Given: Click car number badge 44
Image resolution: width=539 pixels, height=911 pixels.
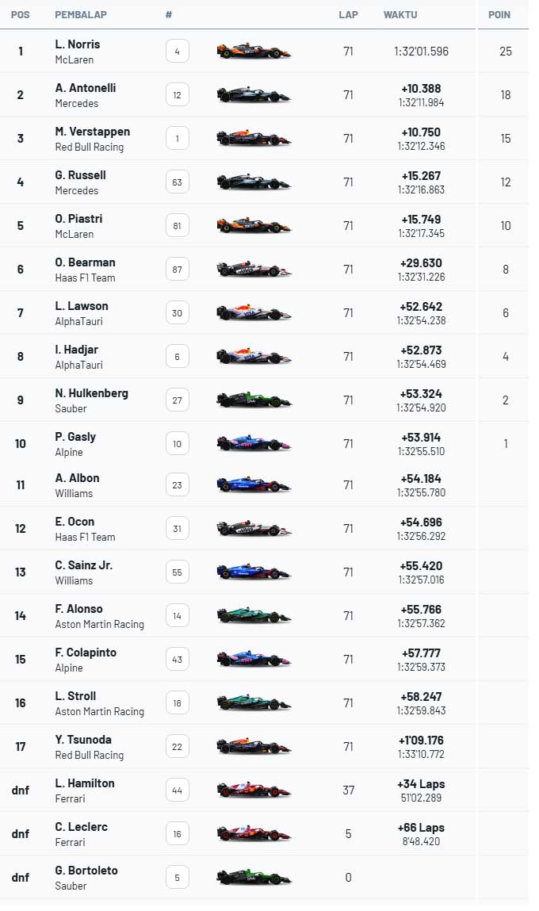Looking at the screenshot, I should click(x=177, y=790).
